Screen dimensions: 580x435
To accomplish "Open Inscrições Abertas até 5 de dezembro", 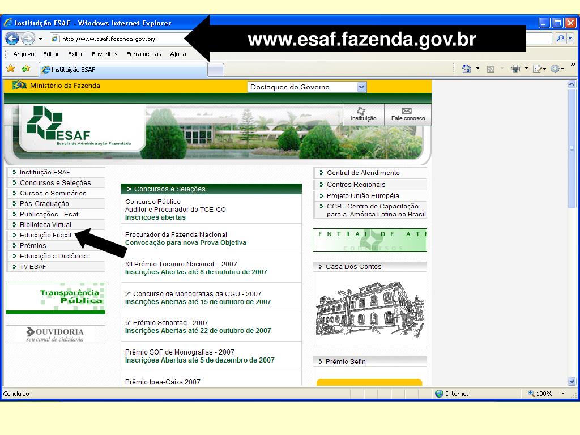I will click(200, 360).
